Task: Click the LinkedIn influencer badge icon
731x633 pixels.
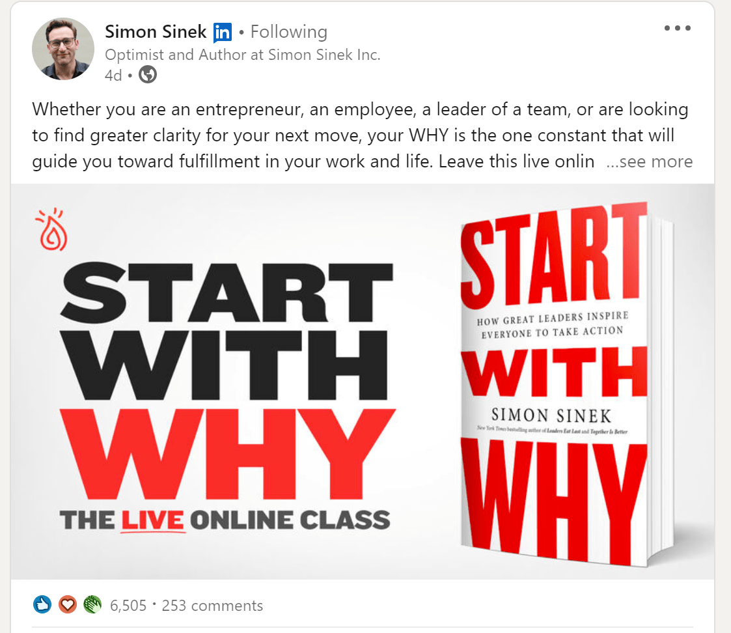Action: (x=223, y=32)
